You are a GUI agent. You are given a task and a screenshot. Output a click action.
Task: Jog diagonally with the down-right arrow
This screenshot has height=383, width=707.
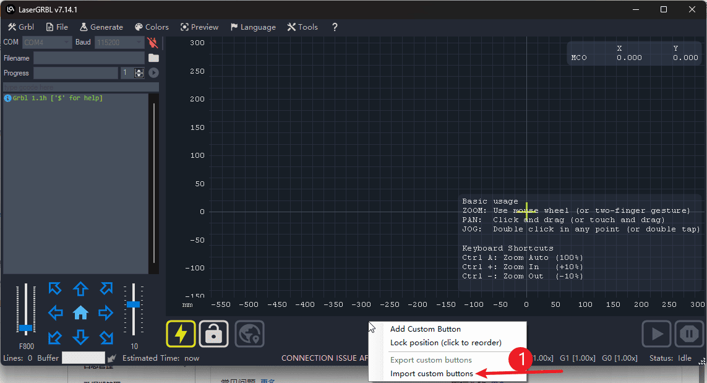tap(106, 337)
